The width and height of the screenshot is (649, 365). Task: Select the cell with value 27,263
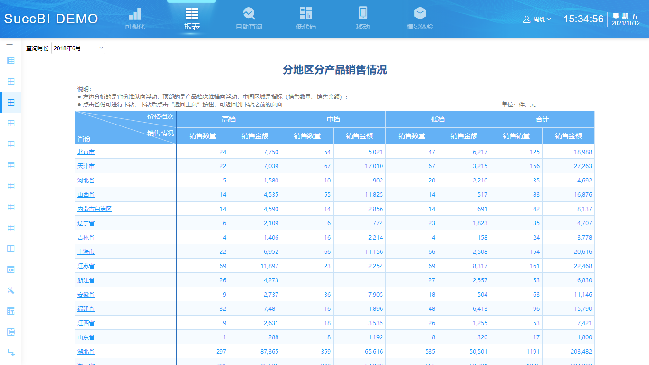[569, 166]
